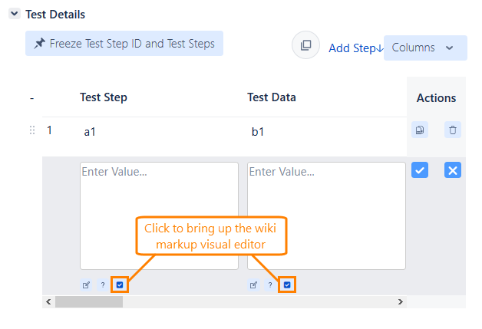
Task: Click Freeze Test Step ID and Test Steps
Action: click(x=124, y=44)
